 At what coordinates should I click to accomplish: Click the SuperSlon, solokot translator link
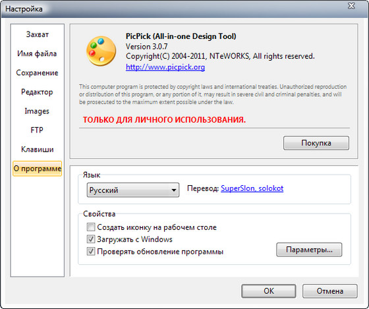[252, 188]
